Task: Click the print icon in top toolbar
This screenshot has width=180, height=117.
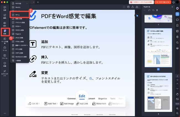Action: click(x=128, y=7)
